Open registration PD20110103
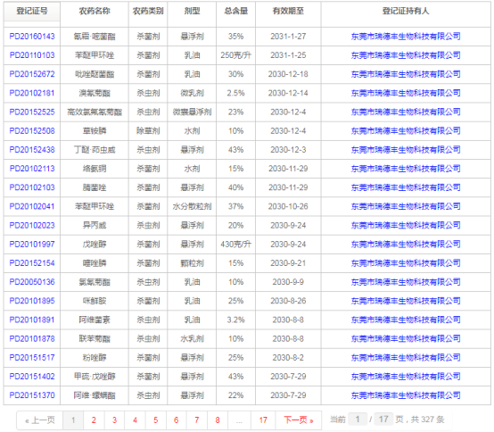 (x=32, y=55)
